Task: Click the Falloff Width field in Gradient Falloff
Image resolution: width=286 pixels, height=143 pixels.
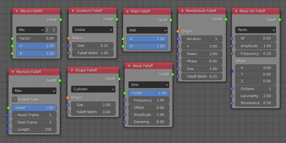Action: (x=93, y=53)
